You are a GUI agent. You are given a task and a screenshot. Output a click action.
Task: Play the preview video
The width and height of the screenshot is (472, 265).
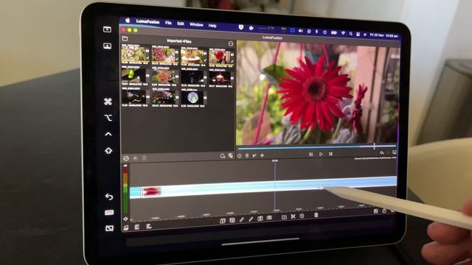(x=321, y=154)
